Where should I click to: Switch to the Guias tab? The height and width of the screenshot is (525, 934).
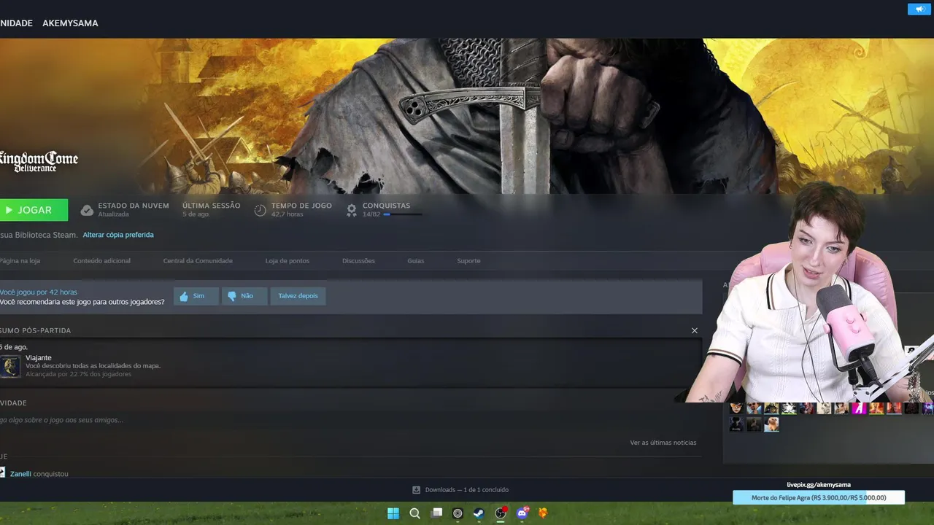click(x=416, y=260)
